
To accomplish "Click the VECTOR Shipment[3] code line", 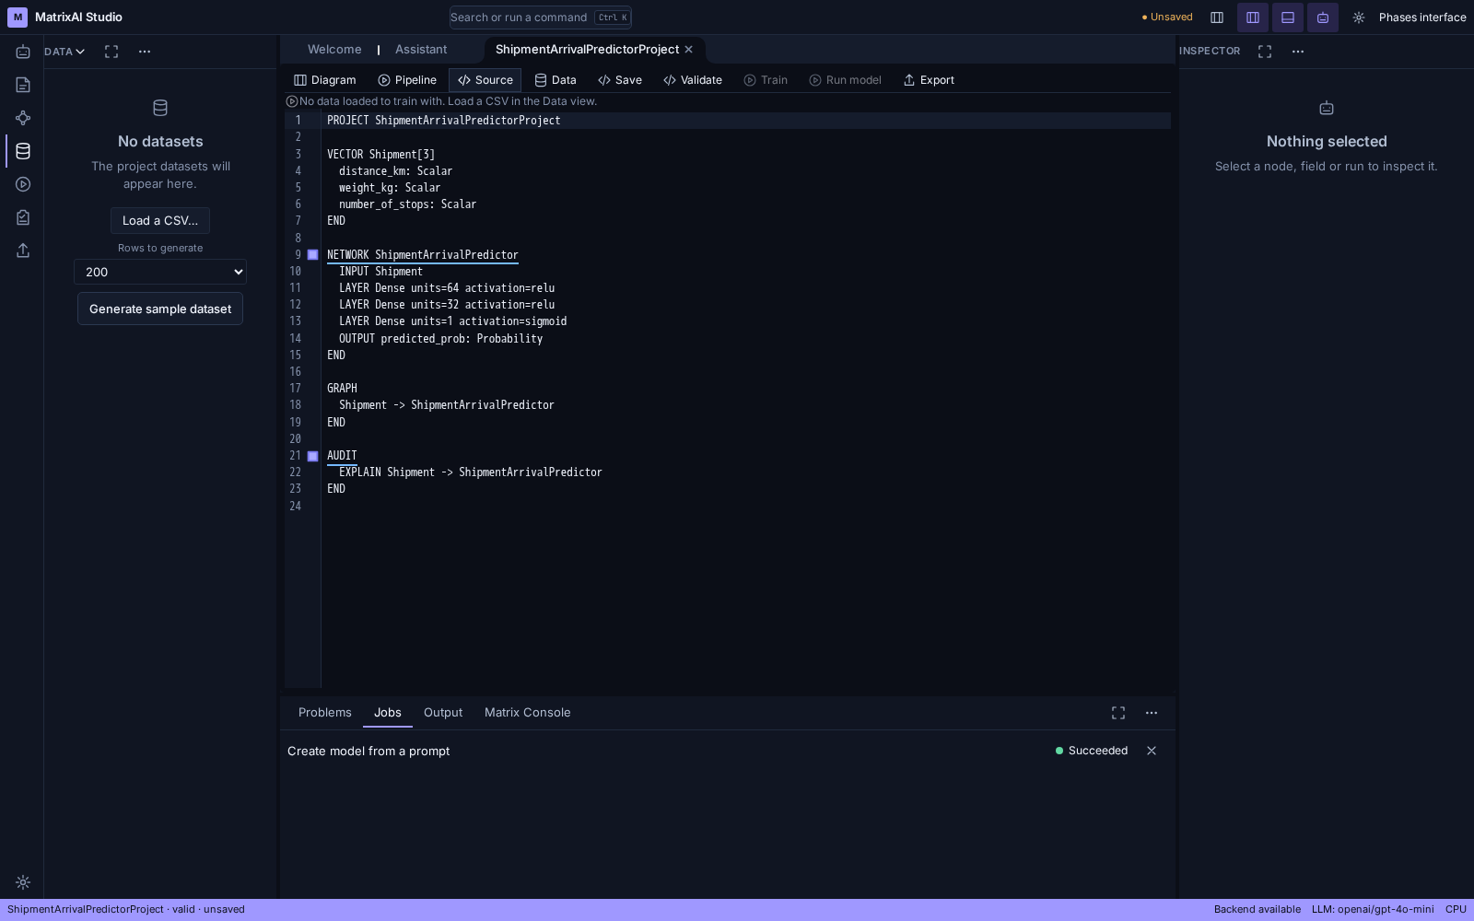I will (380, 155).
